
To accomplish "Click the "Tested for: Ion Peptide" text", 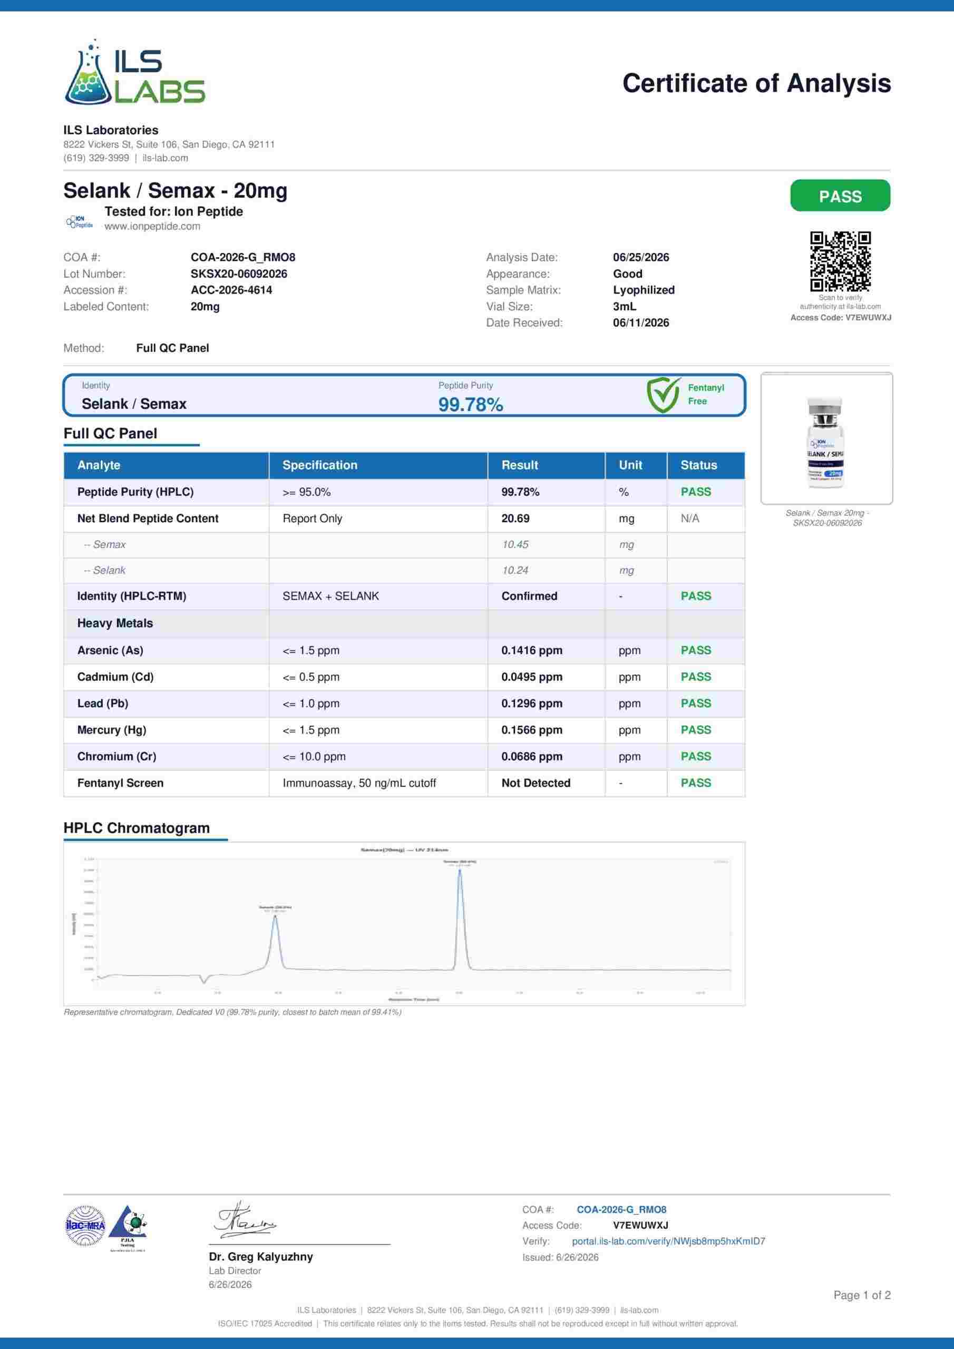I will (173, 211).
